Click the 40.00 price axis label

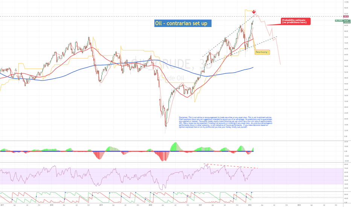click(346, 90)
